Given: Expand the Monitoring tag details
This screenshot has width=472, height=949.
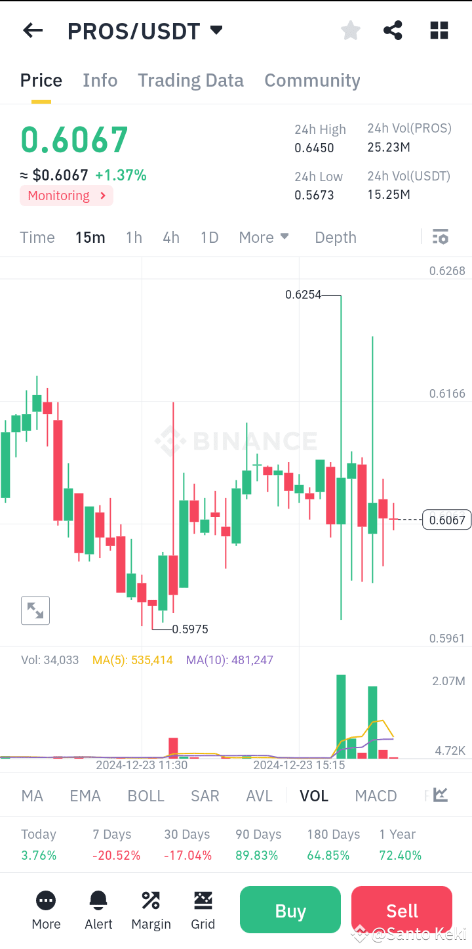Looking at the screenshot, I should (66, 195).
